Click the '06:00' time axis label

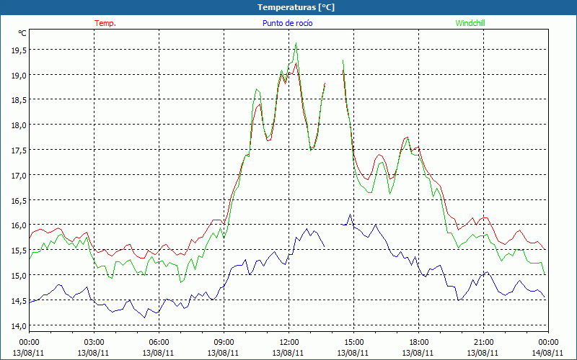click(159, 342)
